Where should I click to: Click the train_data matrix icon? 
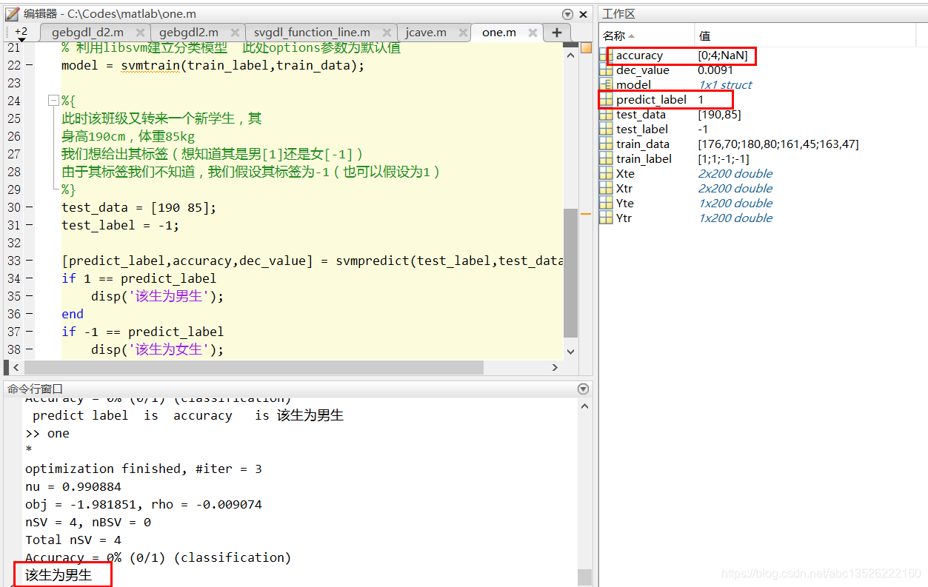coord(607,144)
